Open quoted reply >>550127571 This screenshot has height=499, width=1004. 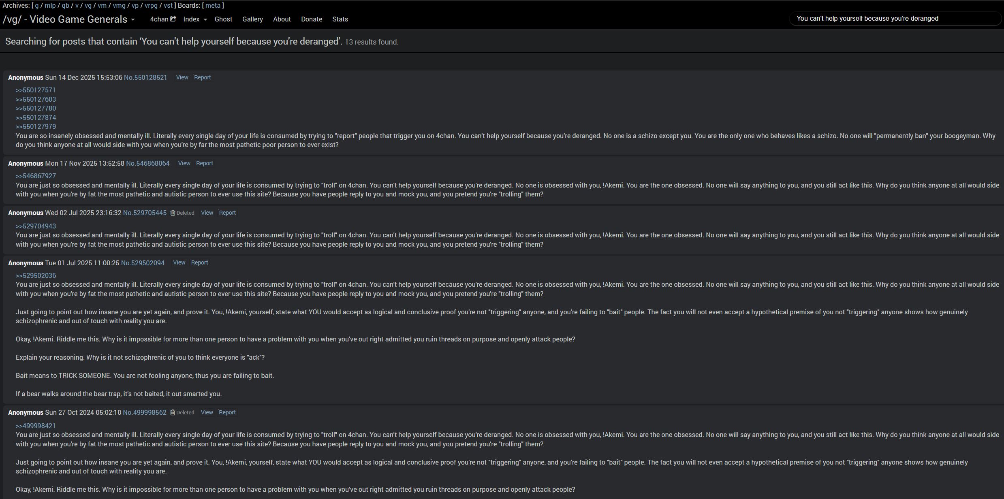pos(36,90)
